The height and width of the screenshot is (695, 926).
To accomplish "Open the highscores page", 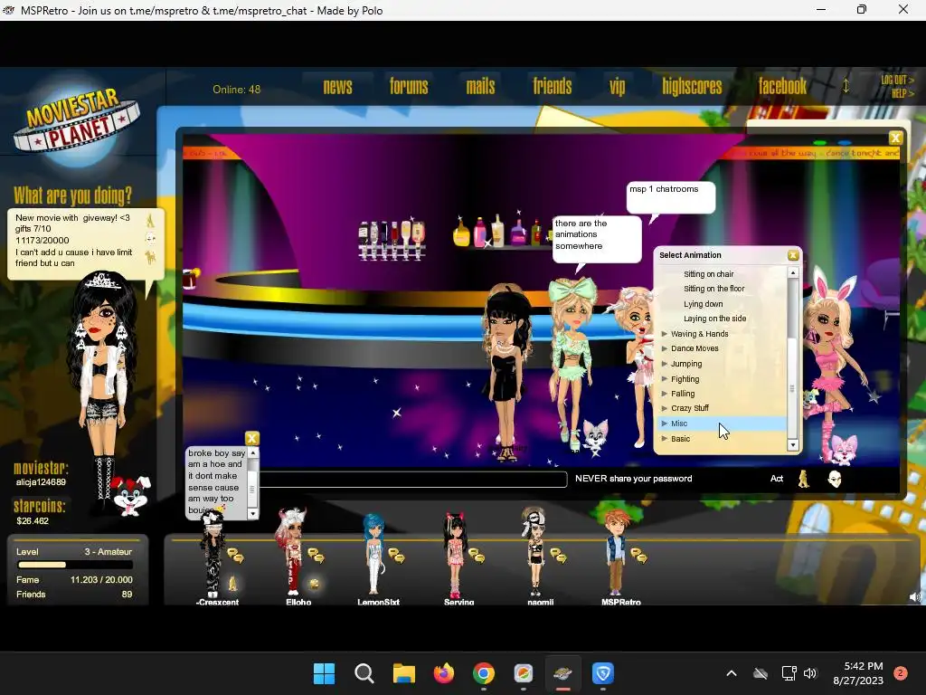I will pos(692,87).
